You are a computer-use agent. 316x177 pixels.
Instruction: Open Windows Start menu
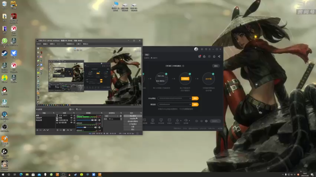tap(3, 175)
